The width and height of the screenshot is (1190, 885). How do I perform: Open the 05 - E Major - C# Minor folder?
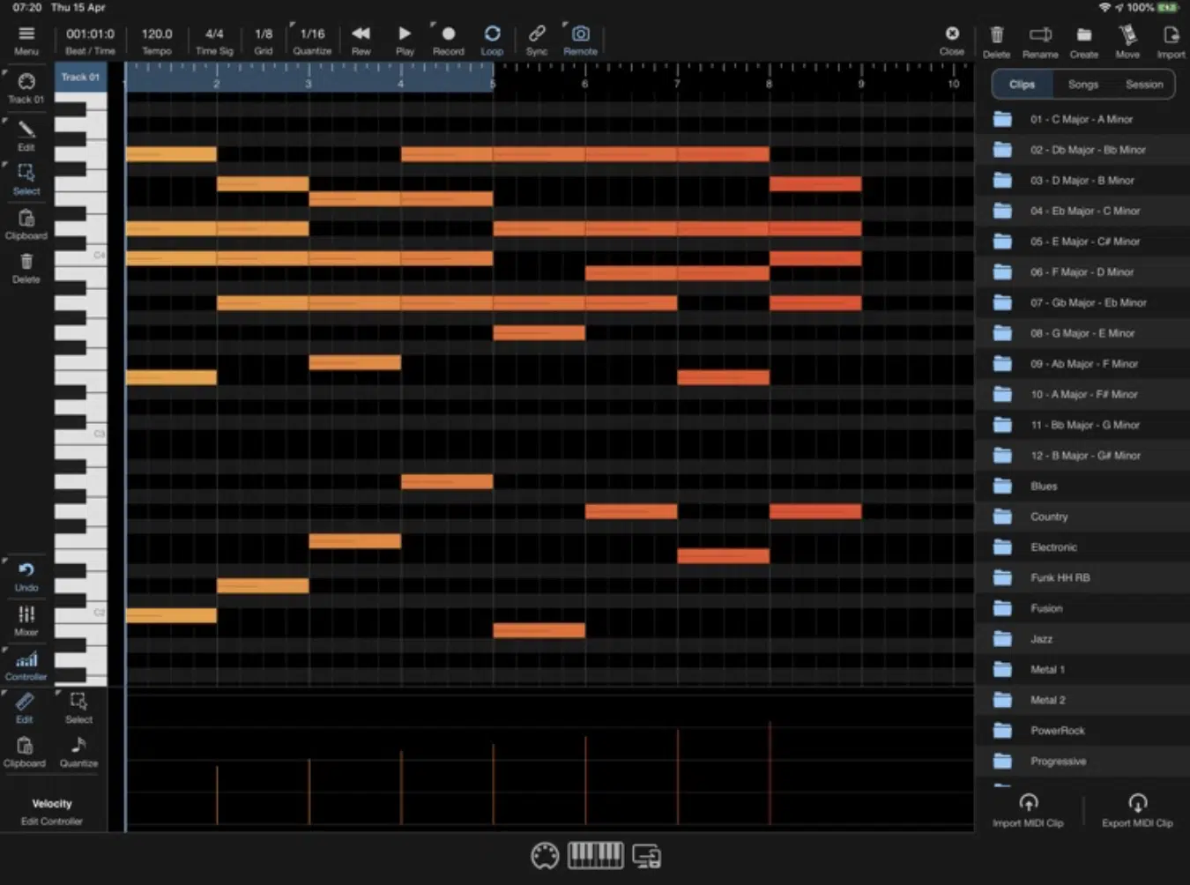coord(1083,242)
